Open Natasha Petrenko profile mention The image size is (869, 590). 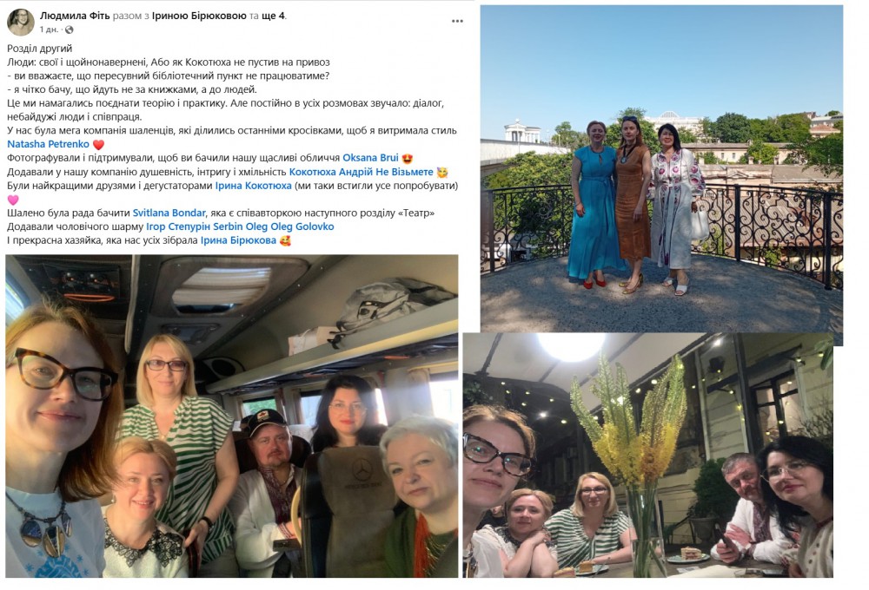click(x=48, y=144)
